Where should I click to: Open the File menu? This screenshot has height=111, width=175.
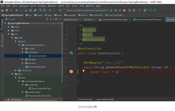click(x=3, y=6)
